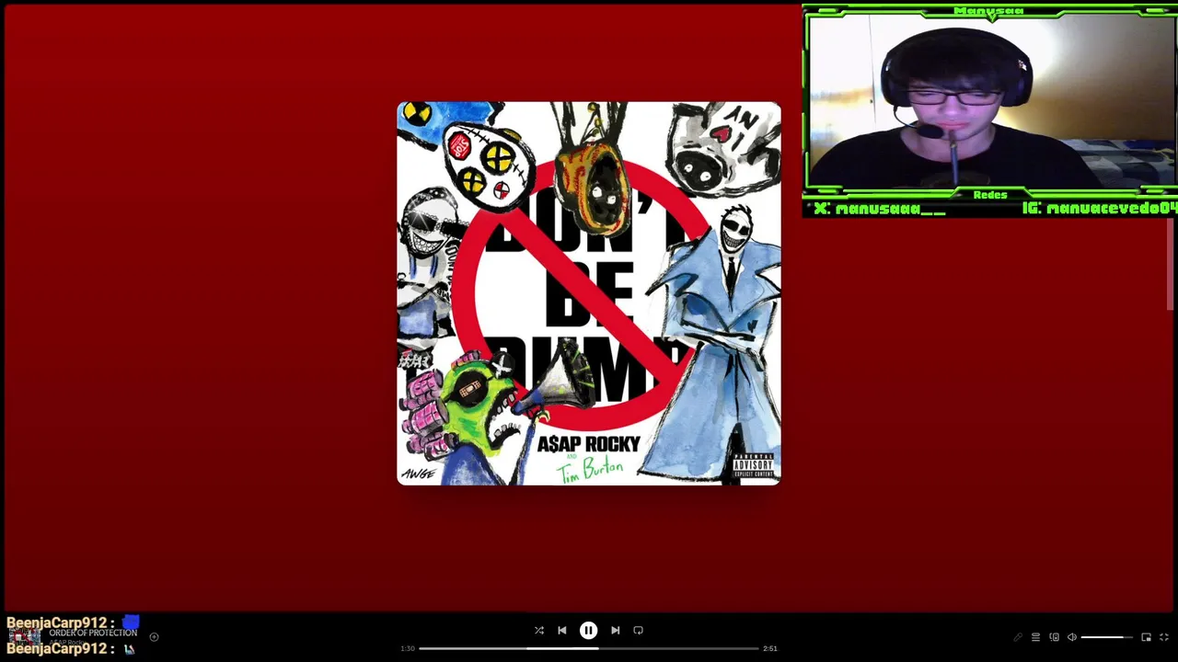1178x662 pixels.
Task: Click the total duration 2:51
Action: tap(770, 648)
